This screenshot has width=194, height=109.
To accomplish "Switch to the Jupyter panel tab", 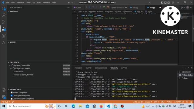I will [x=124, y=68].
